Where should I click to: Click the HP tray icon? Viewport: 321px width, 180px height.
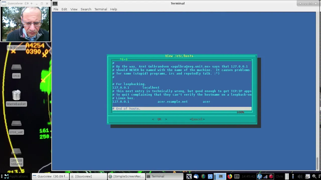click(260, 176)
